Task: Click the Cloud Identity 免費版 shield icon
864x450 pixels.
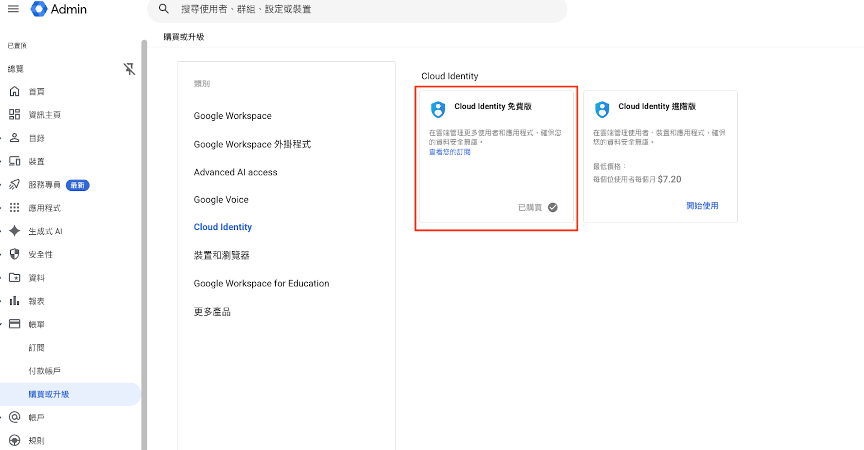Action: [x=438, y=110]
